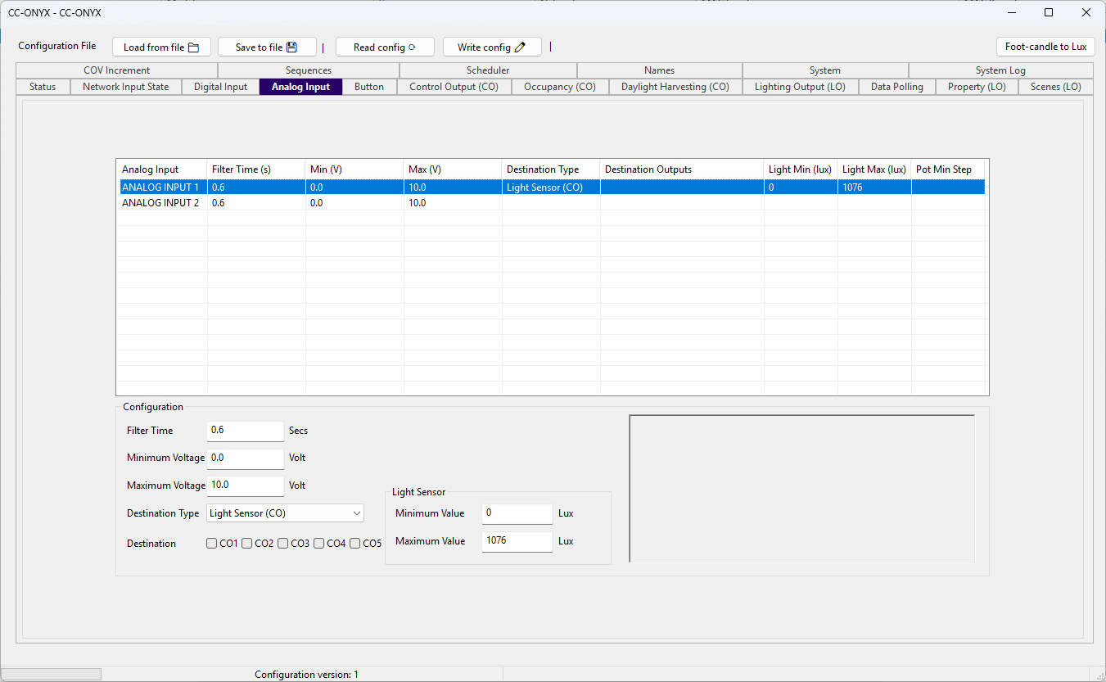
Task: Focus the Light Sensor Maximum Value field
Action: point(517,541)
